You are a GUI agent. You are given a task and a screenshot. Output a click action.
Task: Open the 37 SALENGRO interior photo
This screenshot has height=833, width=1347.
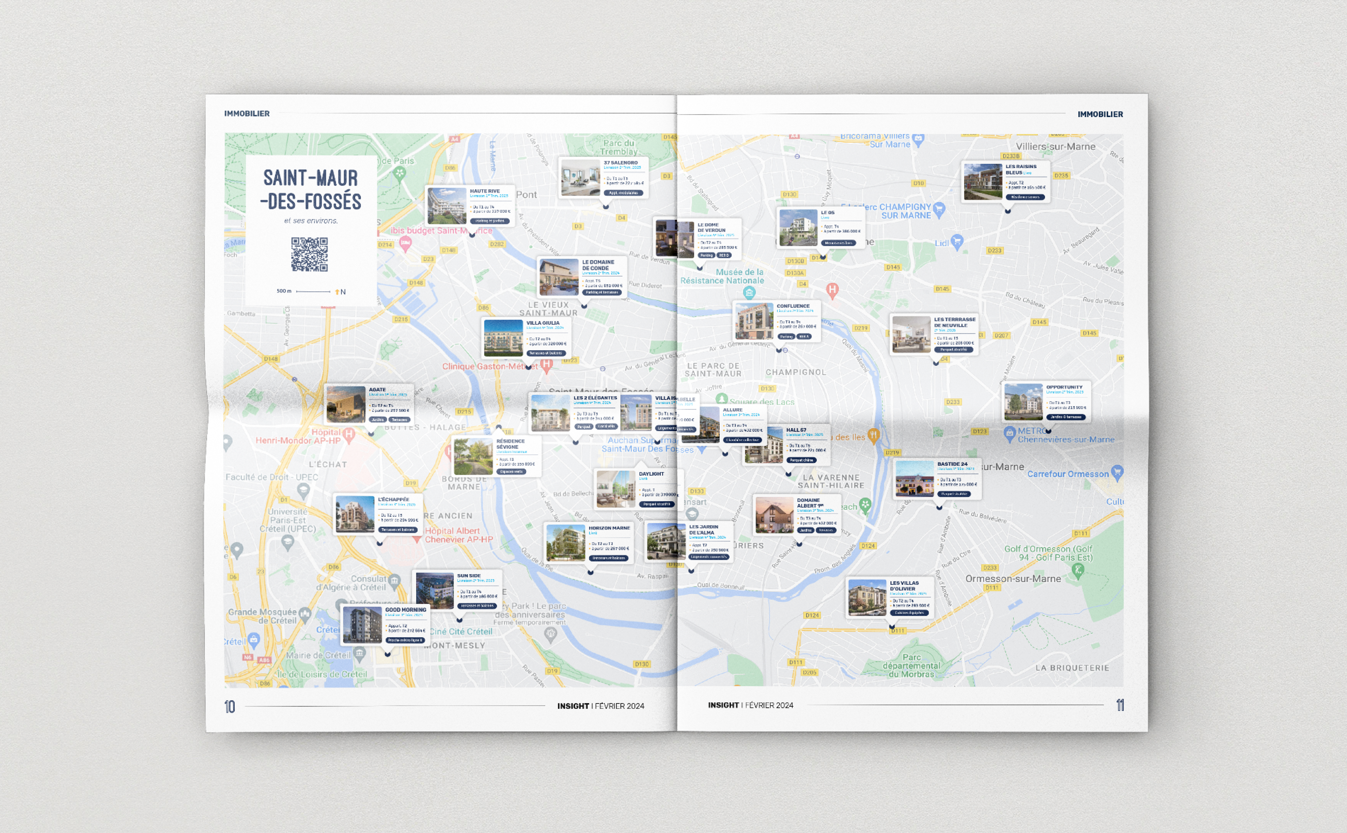click(580, 178)
